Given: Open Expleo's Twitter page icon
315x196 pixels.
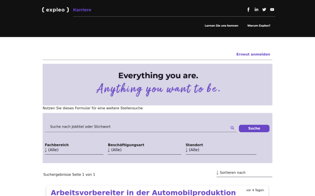Looking at the screenshot, I should click(264, 9).
